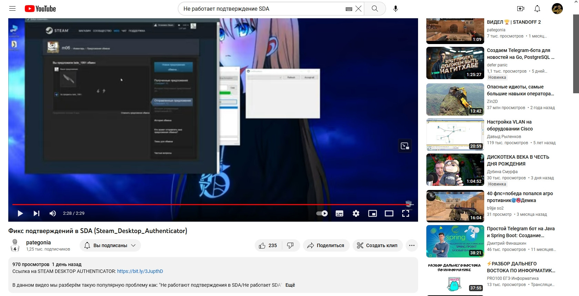Click the page vertical scrollbar
Screen dimensions: 579x296
[x=576, y=53]
